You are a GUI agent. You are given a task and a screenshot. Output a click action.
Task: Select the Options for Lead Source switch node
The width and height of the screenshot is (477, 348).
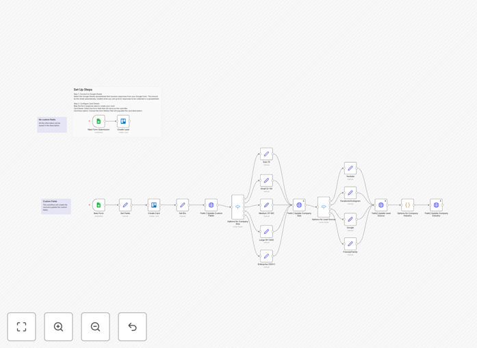coord(324,206)
